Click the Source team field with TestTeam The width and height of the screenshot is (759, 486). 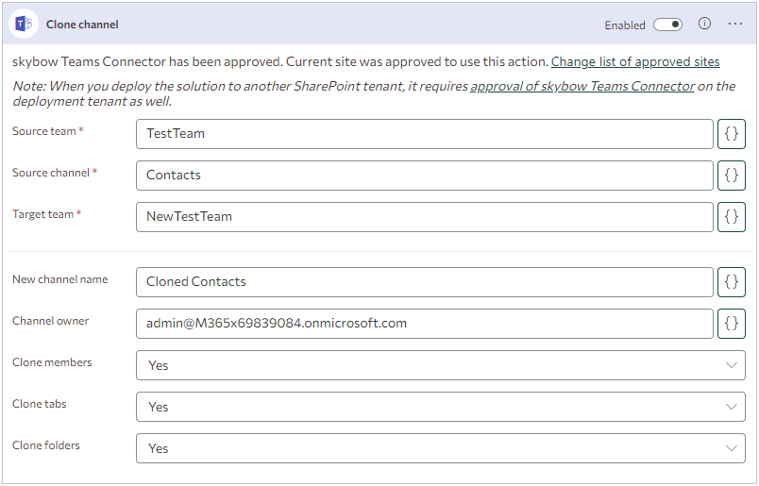coord(424,134)
